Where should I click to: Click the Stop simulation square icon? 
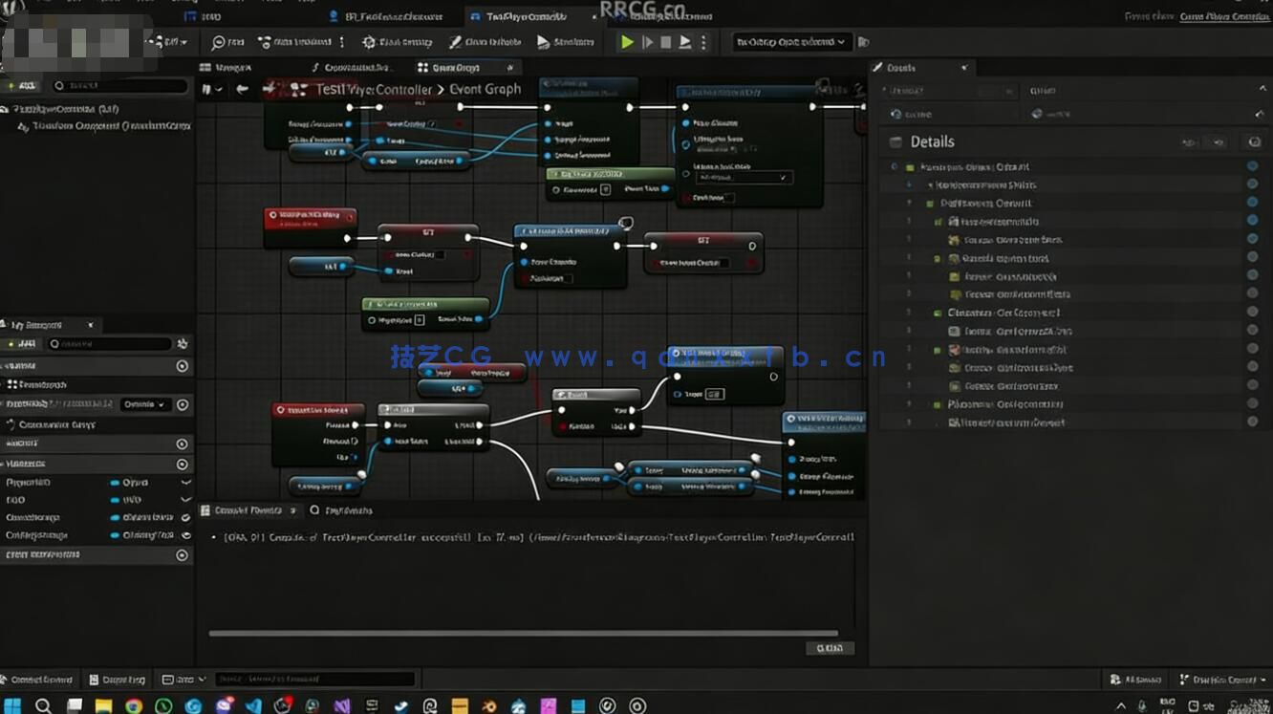point(666,42)
